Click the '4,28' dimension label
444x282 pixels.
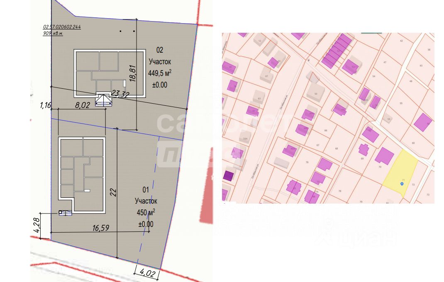[37, 225]
